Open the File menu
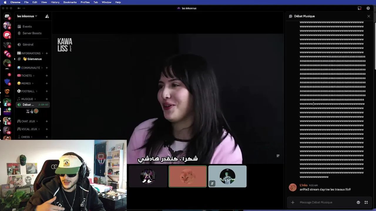The height and width of the screenshot is (211, 376). (26, 2)
